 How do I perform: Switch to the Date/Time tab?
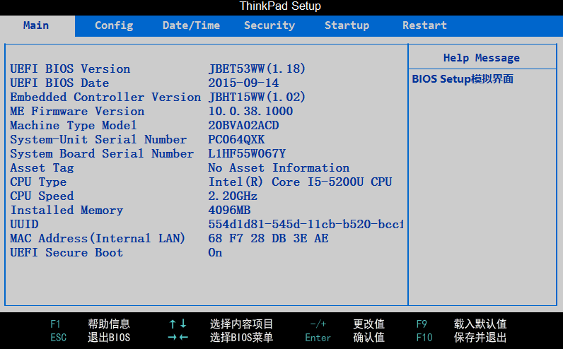coord(191,25)
